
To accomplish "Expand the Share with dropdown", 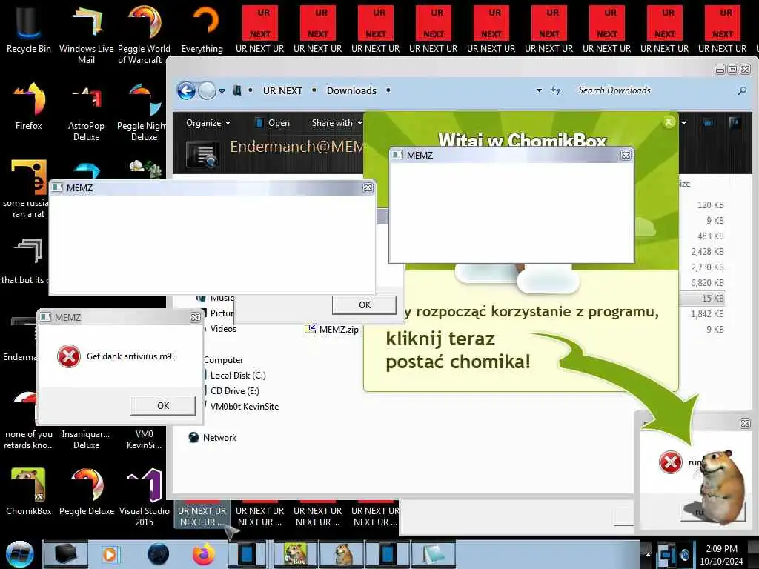I will [x=337, y=123].
